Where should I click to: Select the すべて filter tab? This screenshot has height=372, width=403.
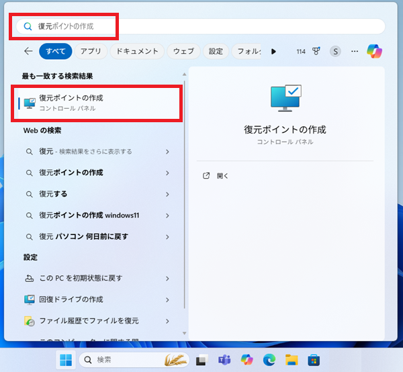56,52
